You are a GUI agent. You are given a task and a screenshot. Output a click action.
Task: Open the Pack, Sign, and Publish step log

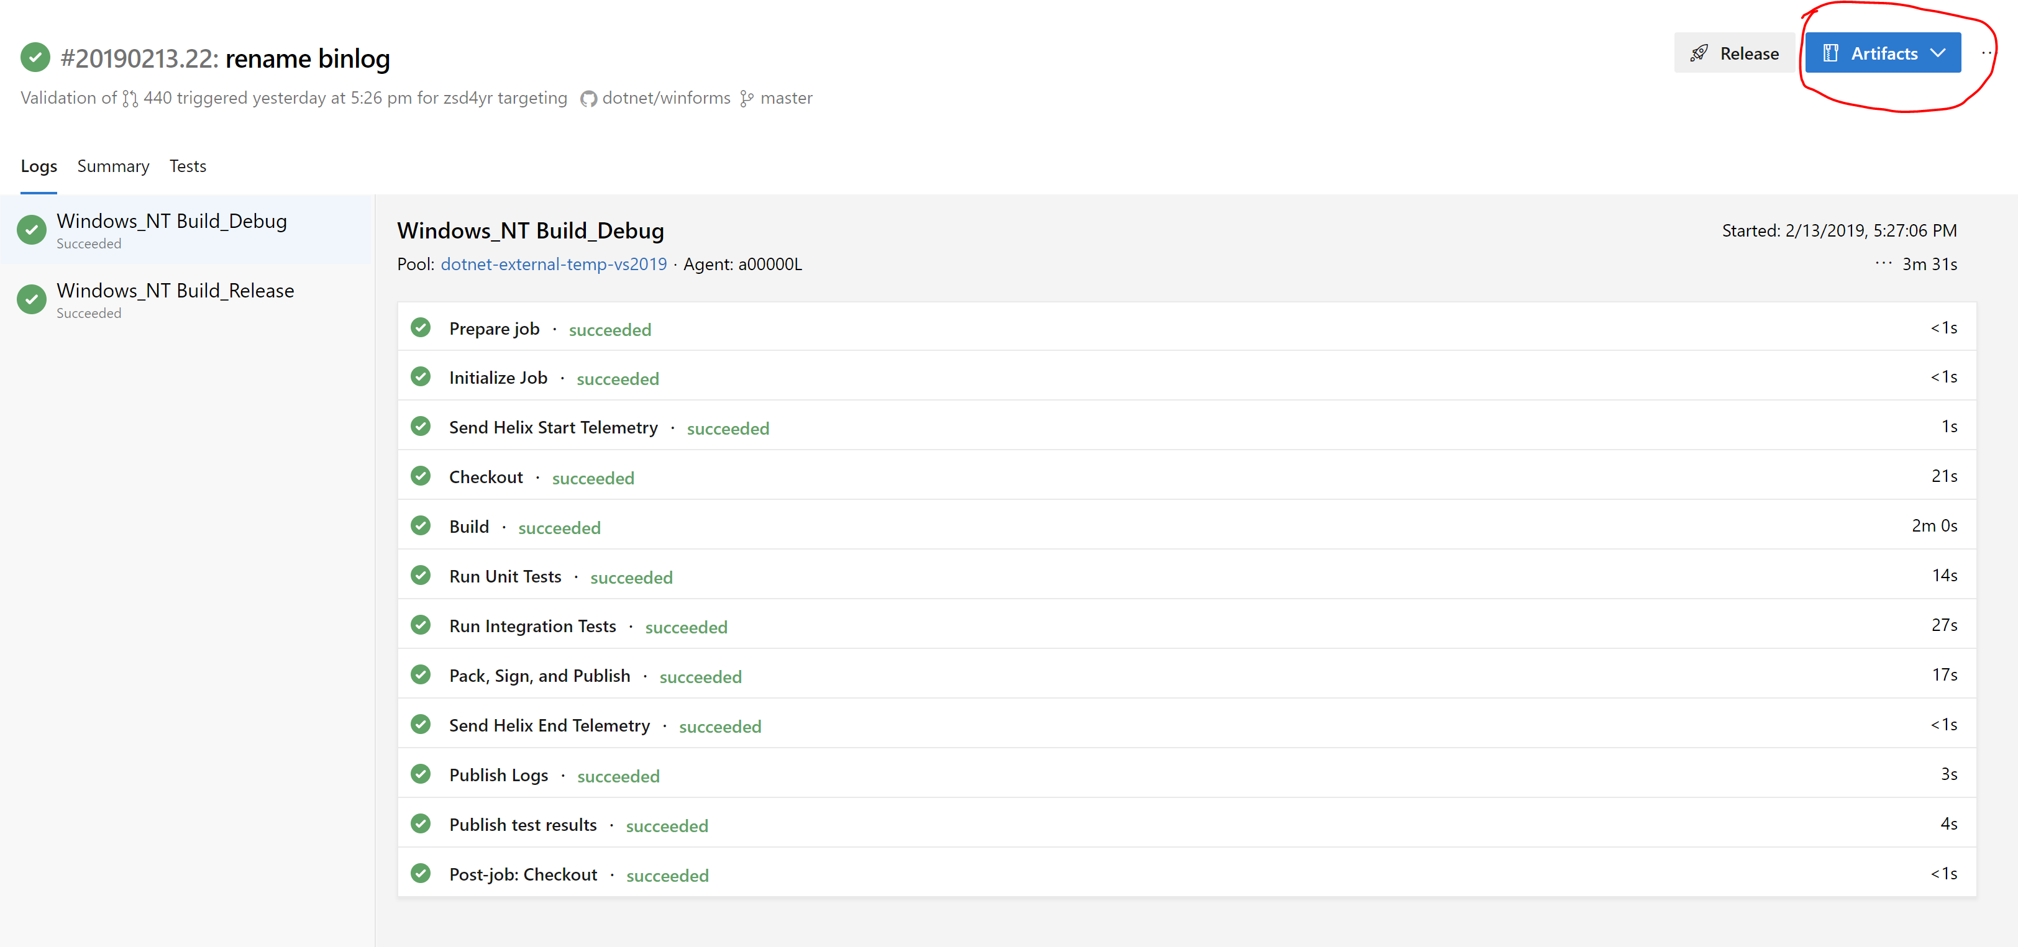click(x=539, y=676)
